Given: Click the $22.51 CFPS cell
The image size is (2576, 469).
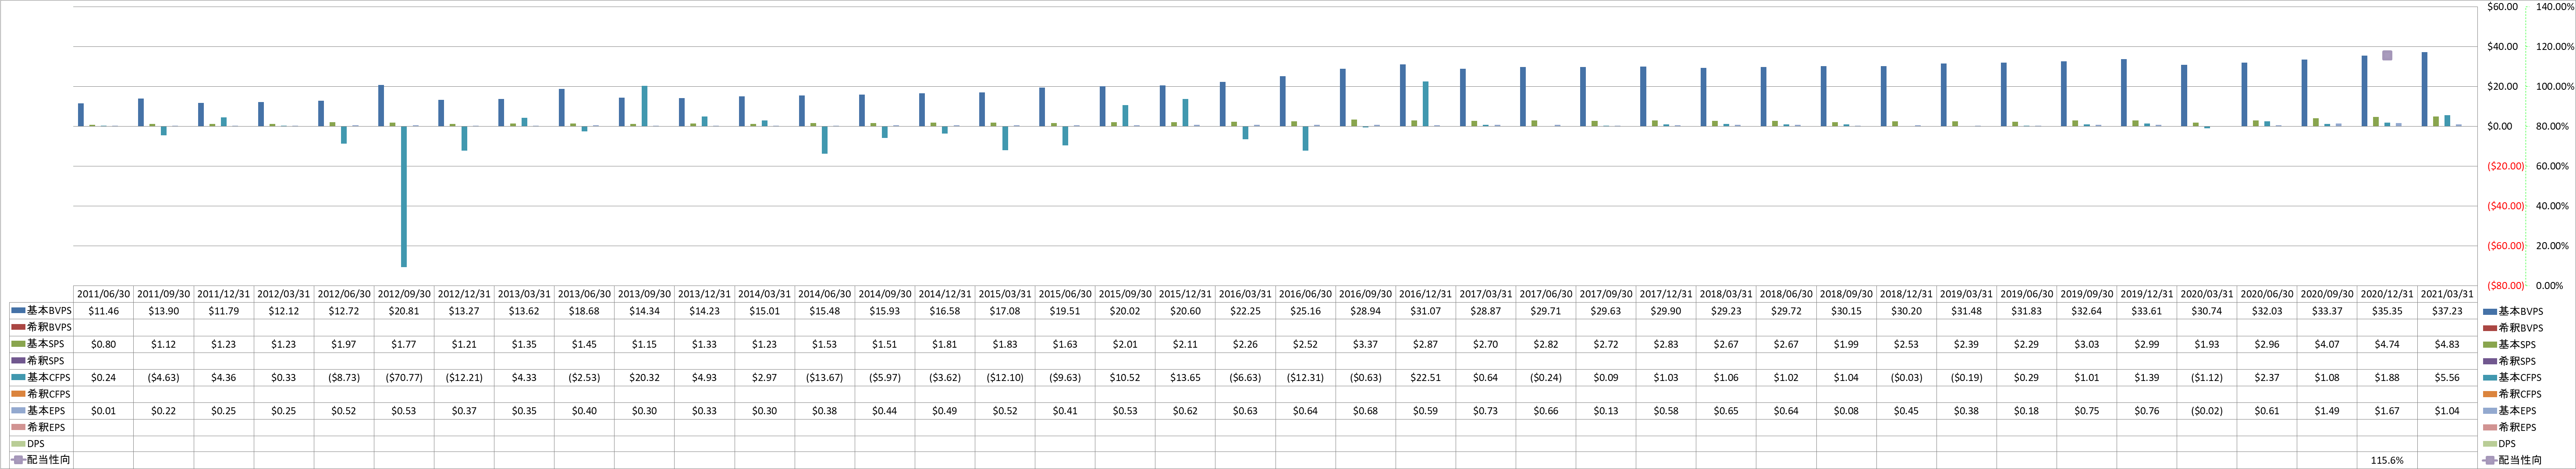Looking at the screenshot, I should pos(1425,378).
